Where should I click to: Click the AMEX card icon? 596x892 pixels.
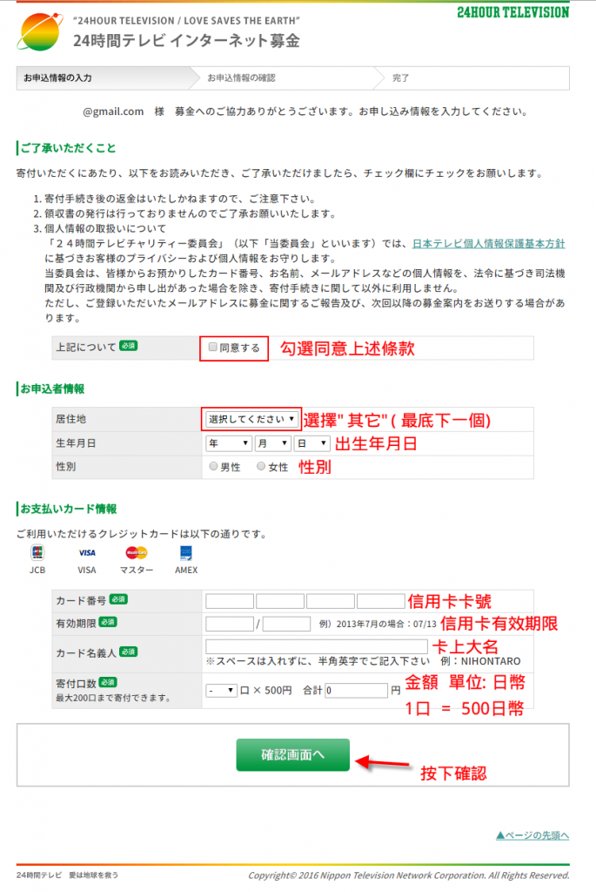tap(186, 553)
